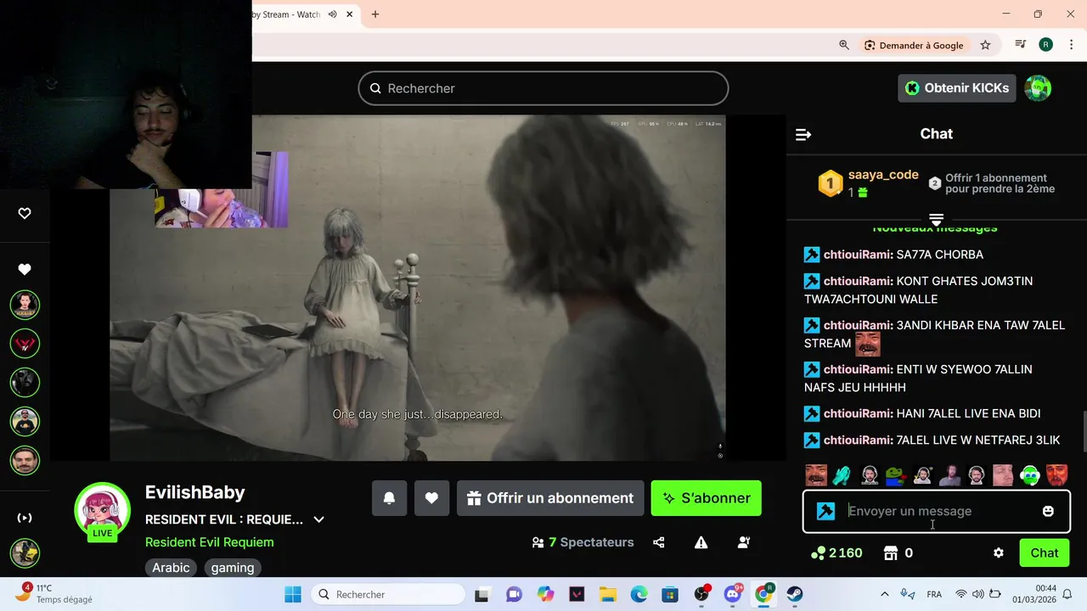Open Microsoft Edge from the taskbar
Image resolution: width=1087 pixels, height=611 pixels.
[x=639, y=594]
